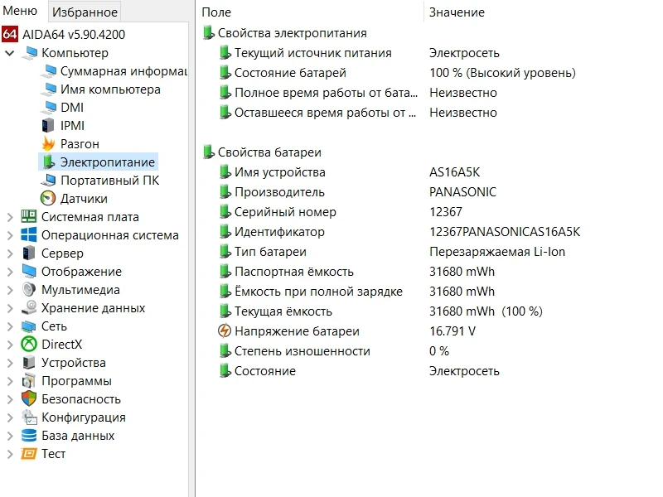This screenshot has width=663, height=497.
Task: Open the Суммарная информация icon
Action: 49,71
